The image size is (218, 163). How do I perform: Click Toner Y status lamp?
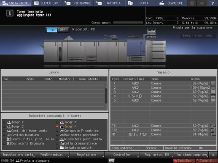(4, 122)
